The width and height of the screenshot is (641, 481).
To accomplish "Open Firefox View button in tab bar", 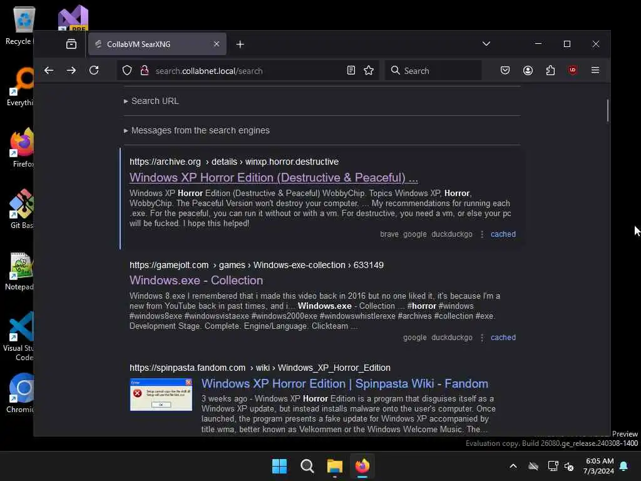I will [x=71, y=44].
